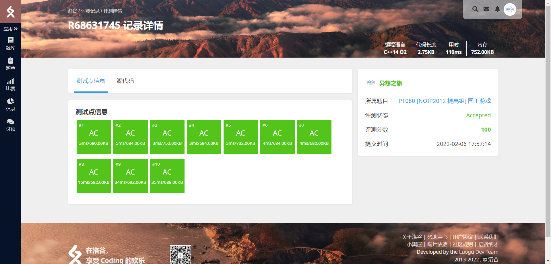551x264 pixels.
Task: Switch to the 源代码 tab
Action: point(125,81)
